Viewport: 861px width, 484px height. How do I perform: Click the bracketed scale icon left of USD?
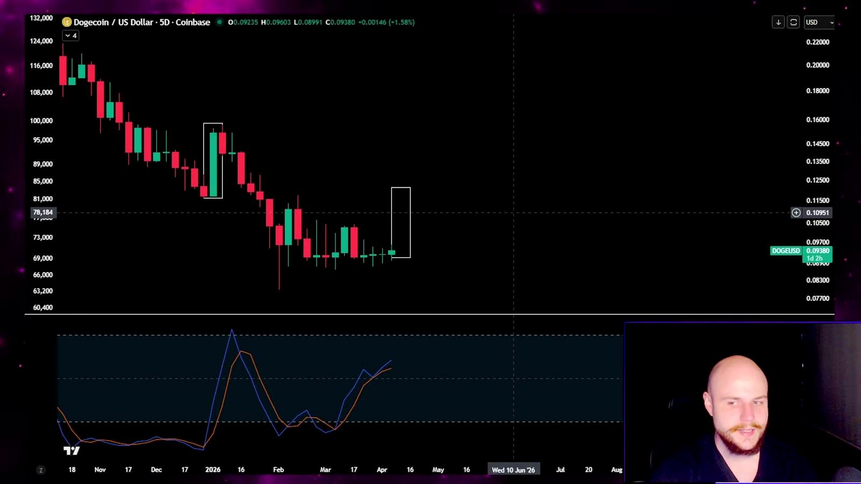point(793,22)
